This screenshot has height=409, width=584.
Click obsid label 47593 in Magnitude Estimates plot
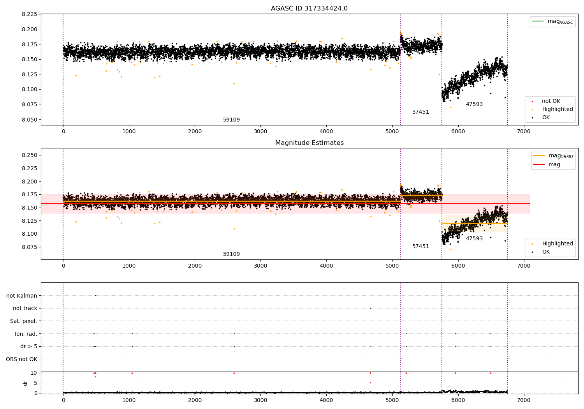point(474,239)
